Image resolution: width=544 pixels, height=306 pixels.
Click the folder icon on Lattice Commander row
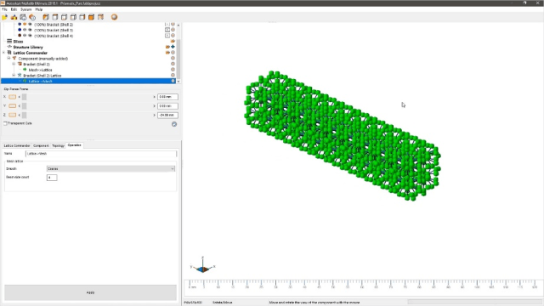[167, 53]
